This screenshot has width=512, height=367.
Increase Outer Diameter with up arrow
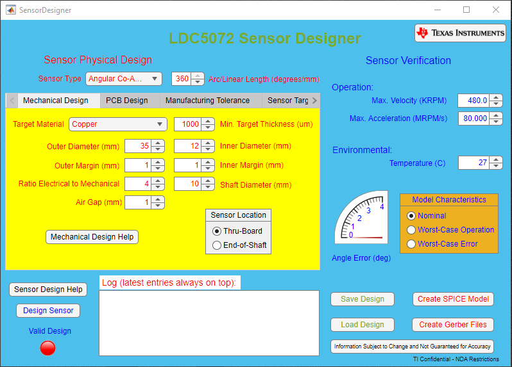pyautogui.click(x=158, y=143)
